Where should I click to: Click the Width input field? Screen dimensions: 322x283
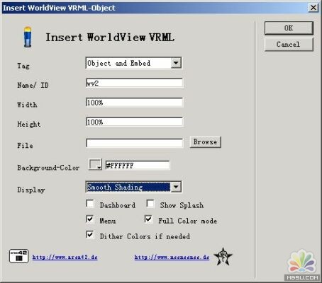(x=134, y=103)
